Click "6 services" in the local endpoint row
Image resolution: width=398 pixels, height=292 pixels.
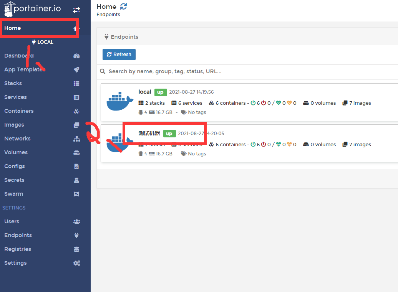[x=187, y=103]
